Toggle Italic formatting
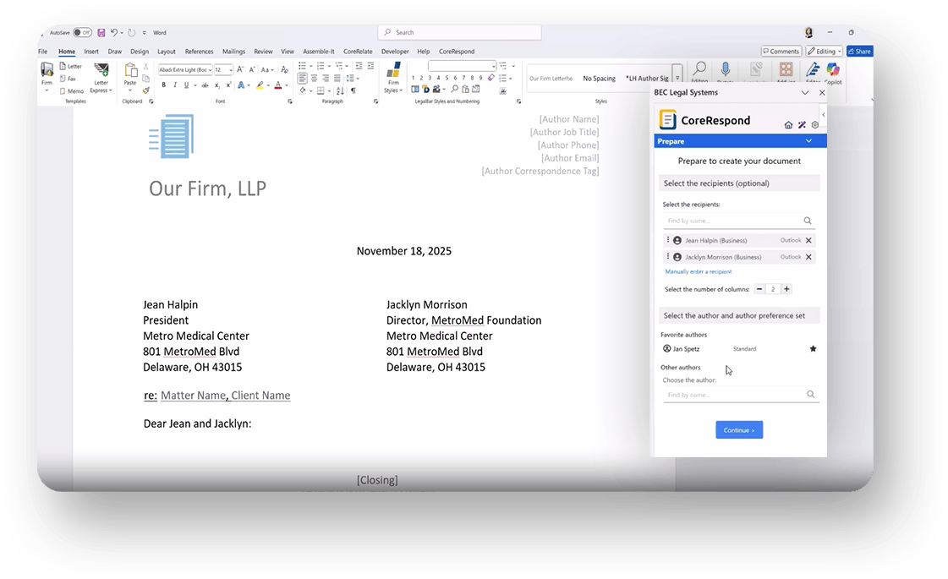 tap(175, 85)
